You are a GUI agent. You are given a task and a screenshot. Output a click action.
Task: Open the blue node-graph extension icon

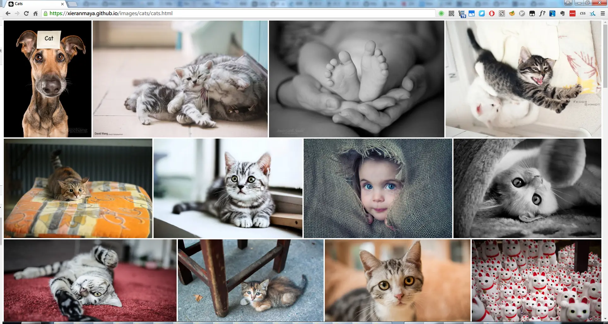click(593, 14)
